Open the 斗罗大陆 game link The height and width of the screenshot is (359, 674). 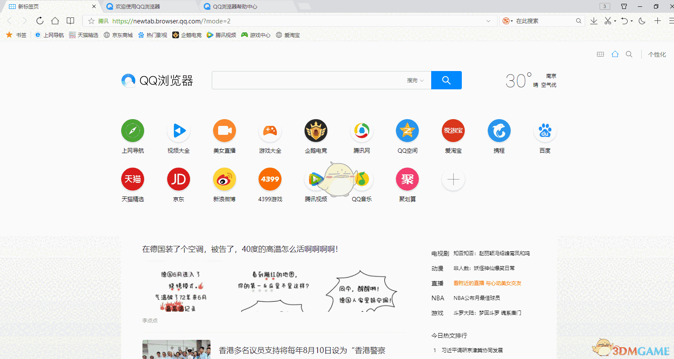[x=487, y=313]
